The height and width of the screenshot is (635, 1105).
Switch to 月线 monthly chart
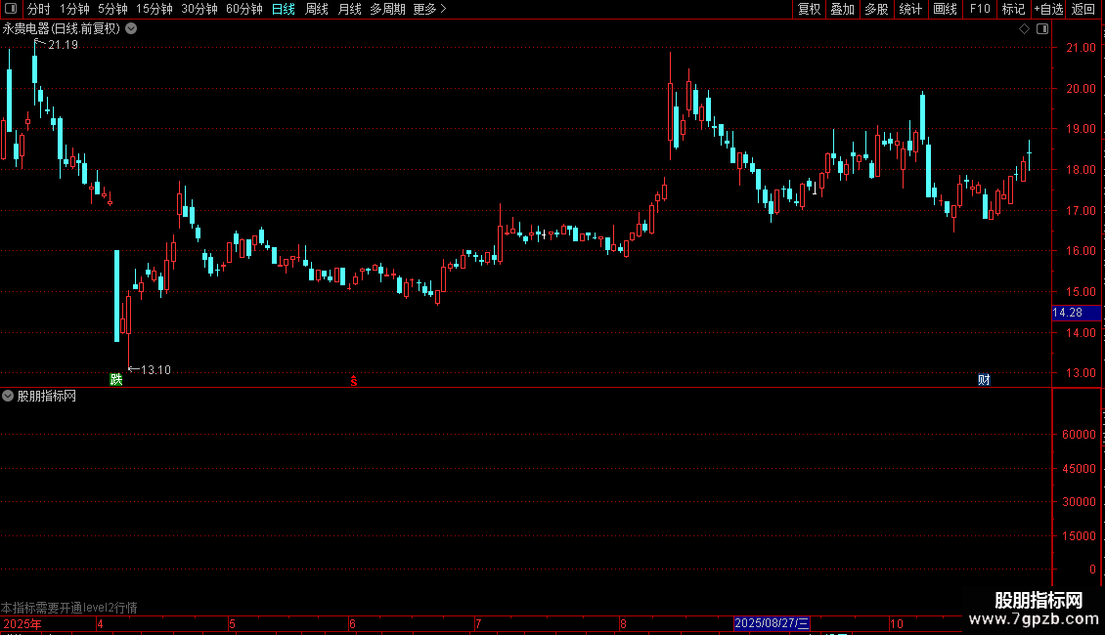(349, 9)
